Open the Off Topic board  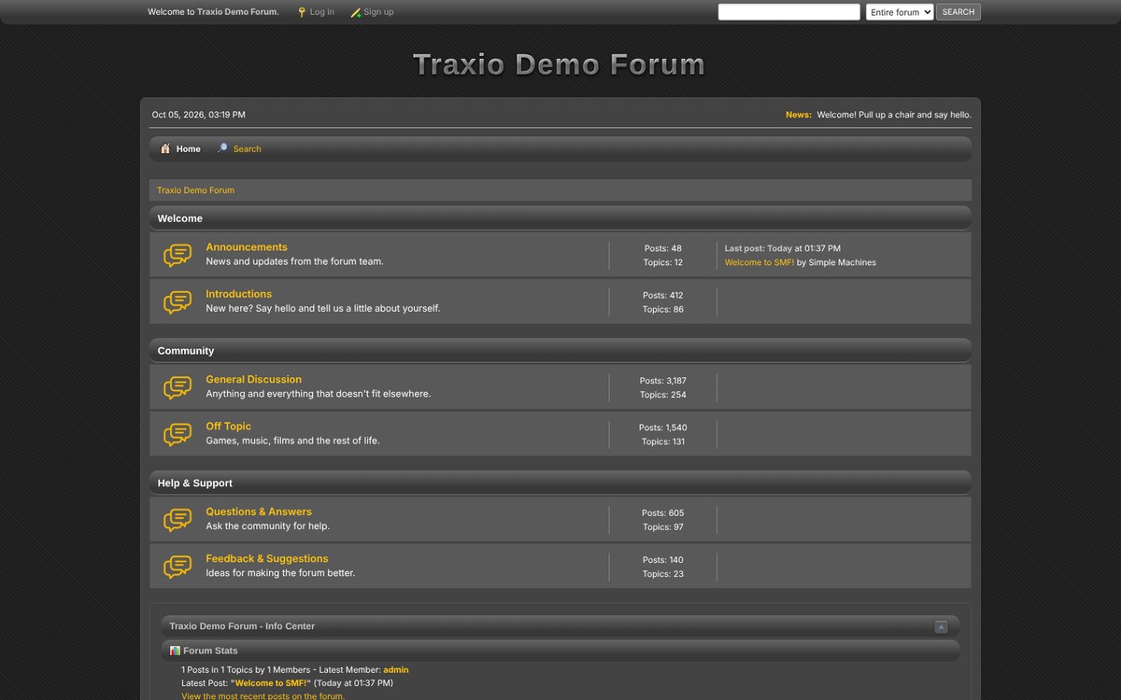pos(229,427)
